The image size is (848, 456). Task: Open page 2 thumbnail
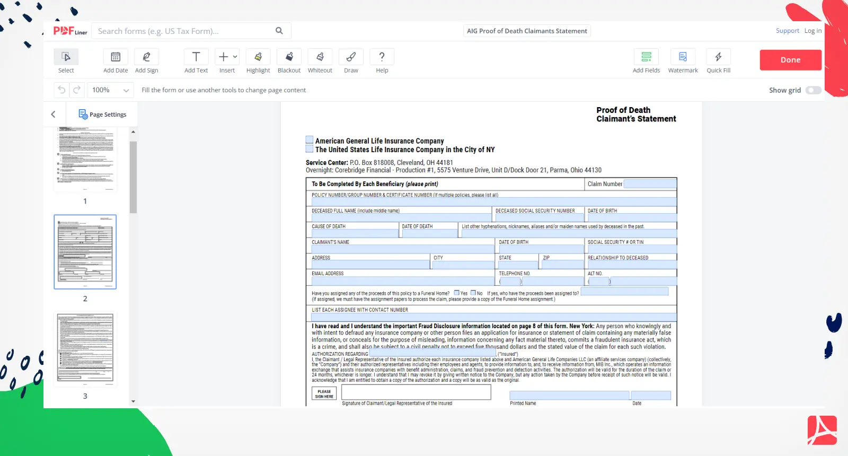(x=85, y=252)
